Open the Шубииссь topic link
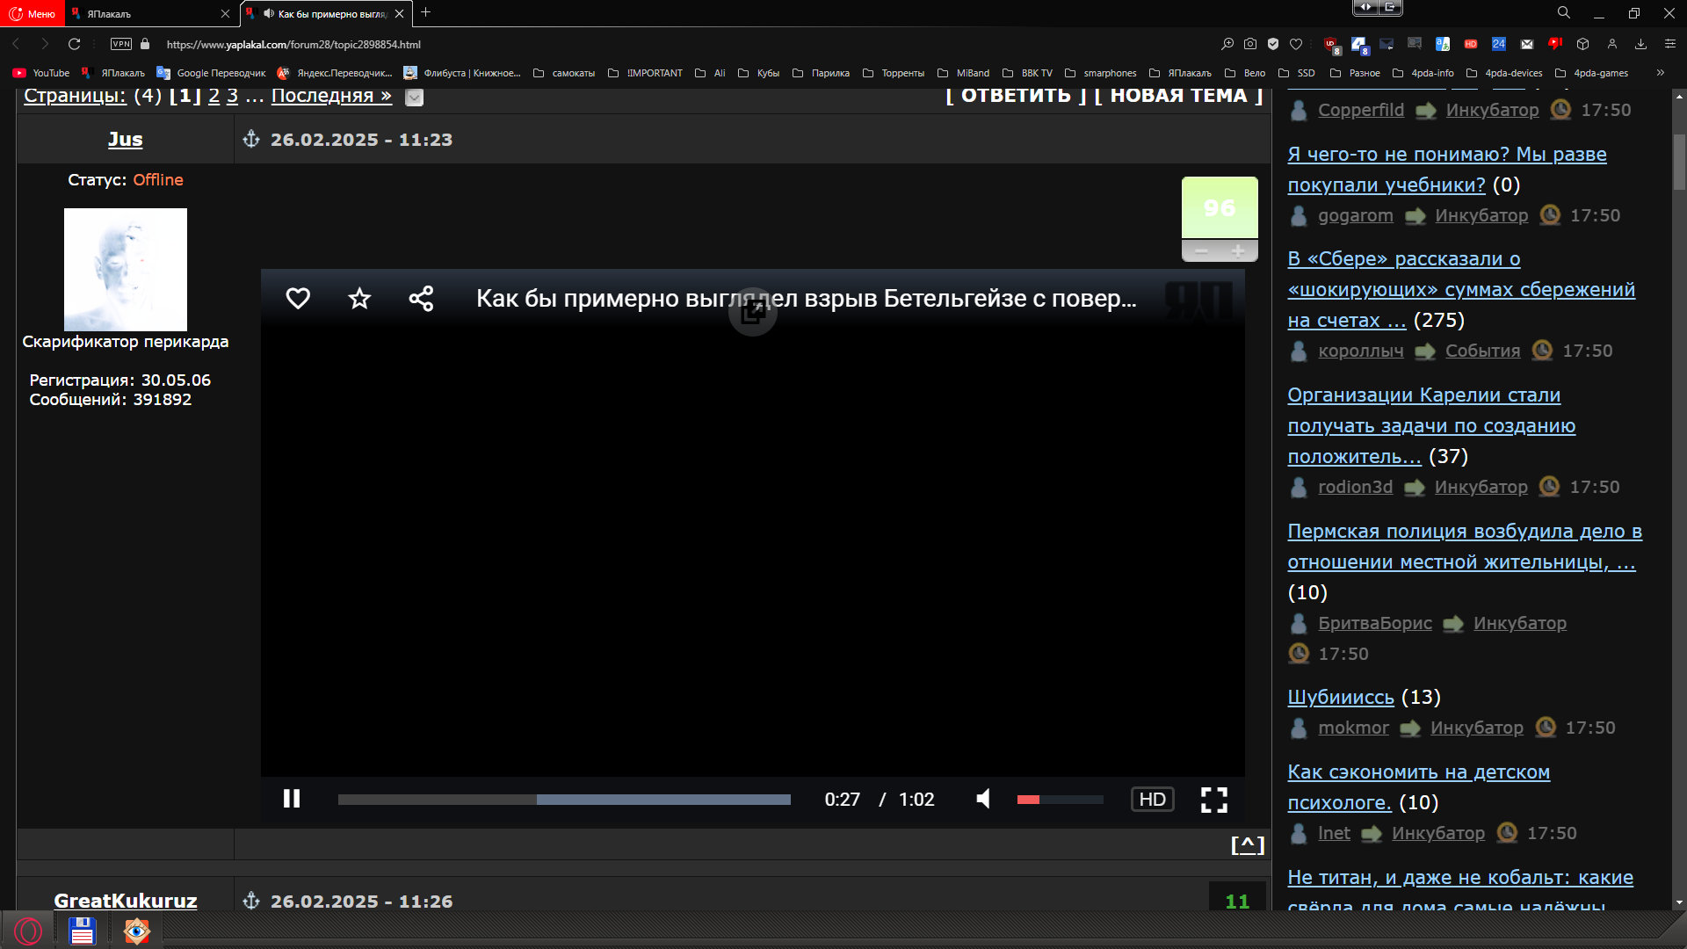The width and height of the screenshot is (1687, 949). click(1340, 697)
